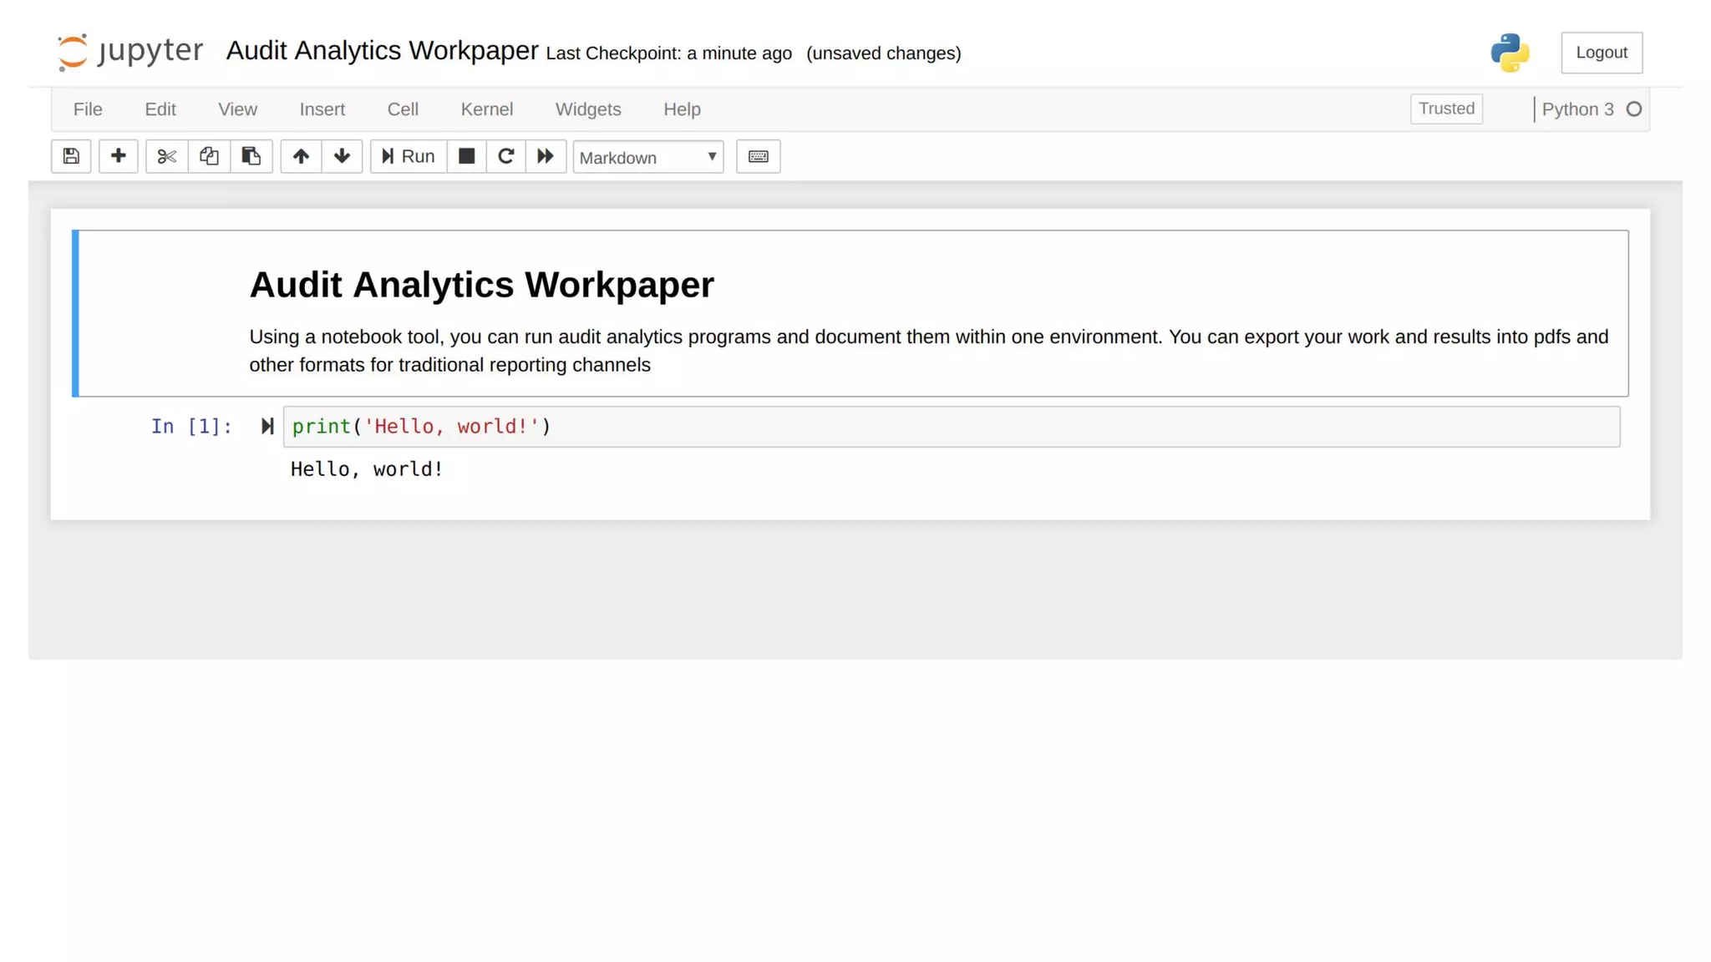Restart the kernel with circular arrow

coord(505,156)
